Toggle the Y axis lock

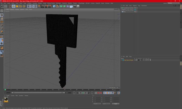(32, 6)
